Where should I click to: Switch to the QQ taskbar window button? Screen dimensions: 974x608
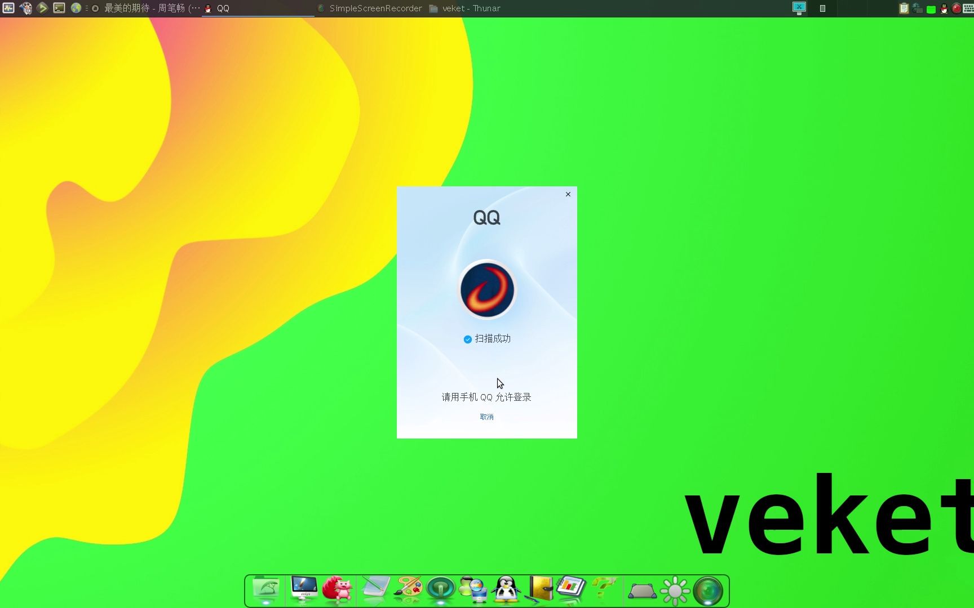point(258,8)
